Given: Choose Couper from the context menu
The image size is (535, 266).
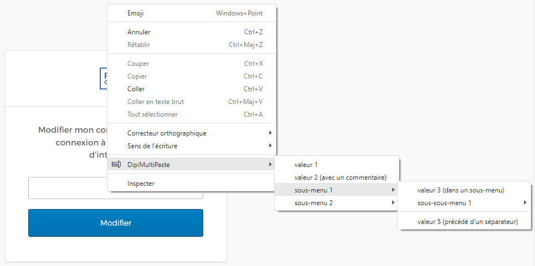Looking at the screenshot, I should tap(192, 64).
